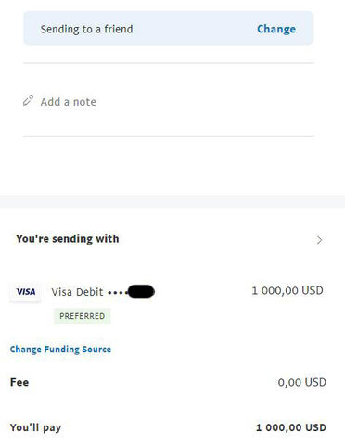345x445 pixels.
Task: Click the gray section divider band
Action: coord(172,201)
